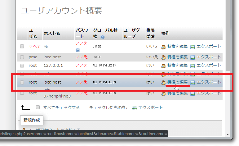The image size is (239, 146).
Task: Click the global privileges help icon
Action: click(x=102, y=37)
